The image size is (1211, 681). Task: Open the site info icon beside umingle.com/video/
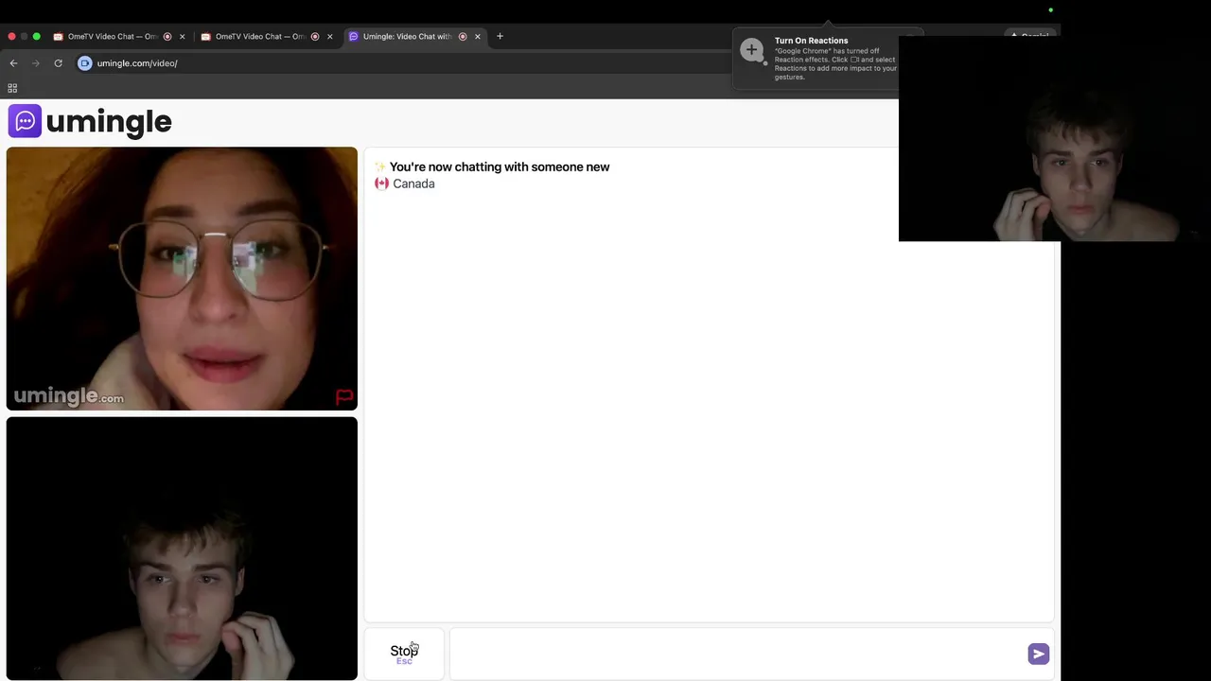coord(84,63)
